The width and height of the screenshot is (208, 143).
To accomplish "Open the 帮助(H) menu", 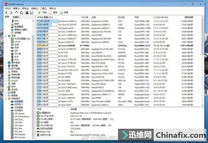I will coord(53,8).
